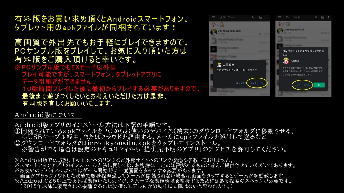The width and height of the screenshot is (344, 193).
Task: Tap the home icon on the right breadcrumb bar
Action: click(x=279, y=25)
